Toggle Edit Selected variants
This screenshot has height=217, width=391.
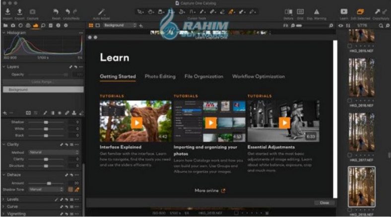click(x=360, y=11)
